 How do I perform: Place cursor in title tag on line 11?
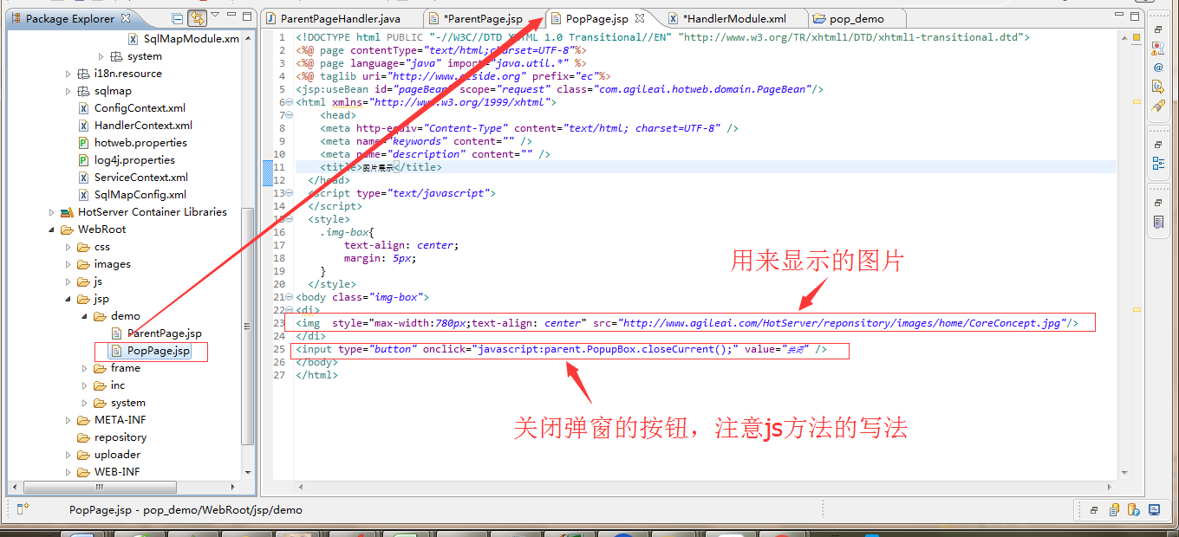point(381,167)
